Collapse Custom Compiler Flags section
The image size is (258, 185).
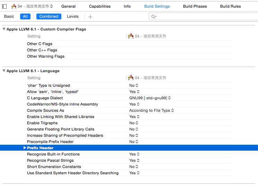tap(4, 29)
